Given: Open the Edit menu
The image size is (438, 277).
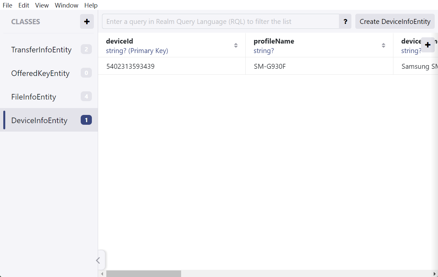Looking at the screenshot, I should [24, 5].
